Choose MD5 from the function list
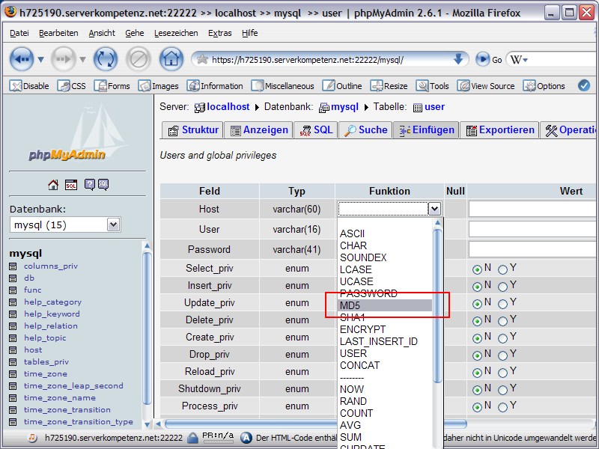The image size is (599, 449). tap(385, 305)
